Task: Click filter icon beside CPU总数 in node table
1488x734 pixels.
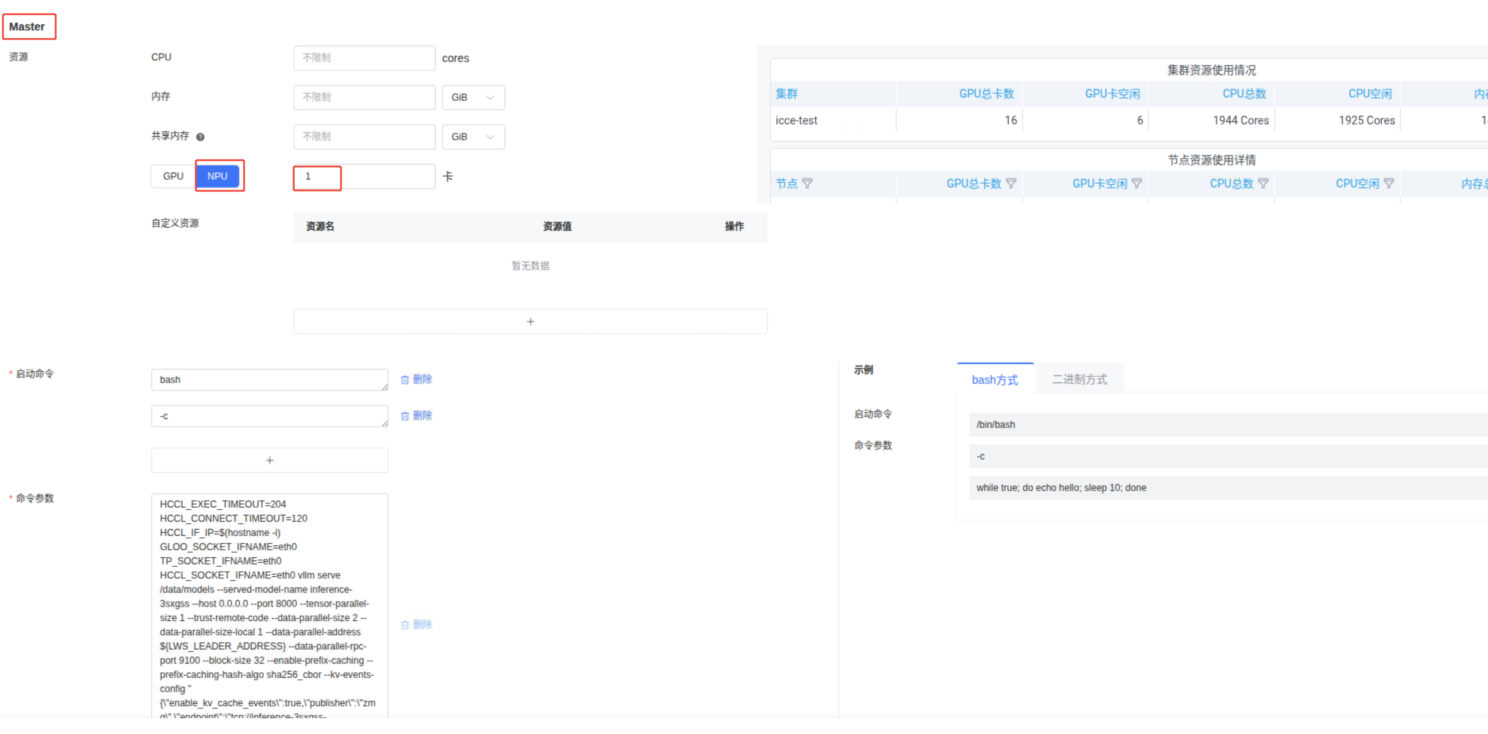Action: coord(1264,184)
